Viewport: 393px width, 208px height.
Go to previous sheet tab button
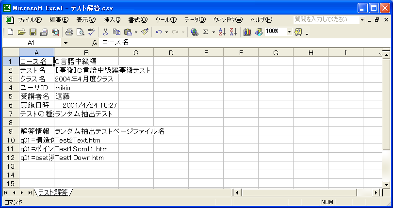click(x=14, y=192)
